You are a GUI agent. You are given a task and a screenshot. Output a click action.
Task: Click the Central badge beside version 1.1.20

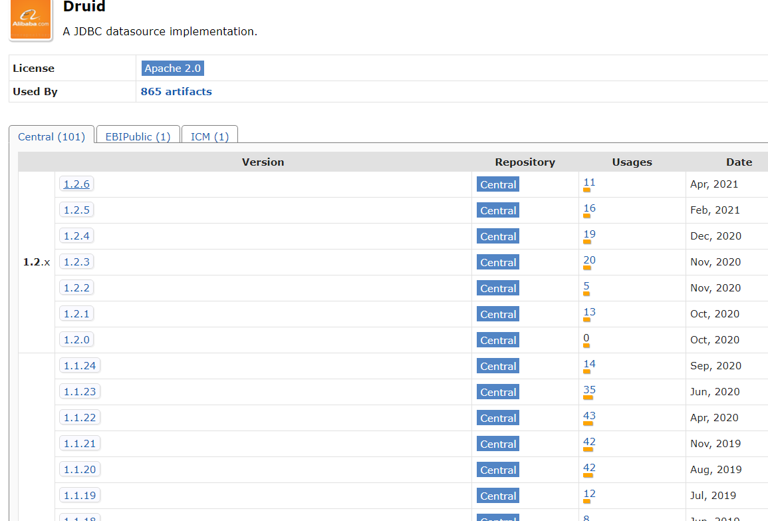coord(497,470)
